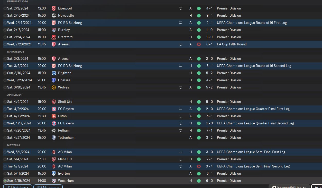322x188 pixels.
Task: Open the Tottenham team link
Action: (66, 138)
